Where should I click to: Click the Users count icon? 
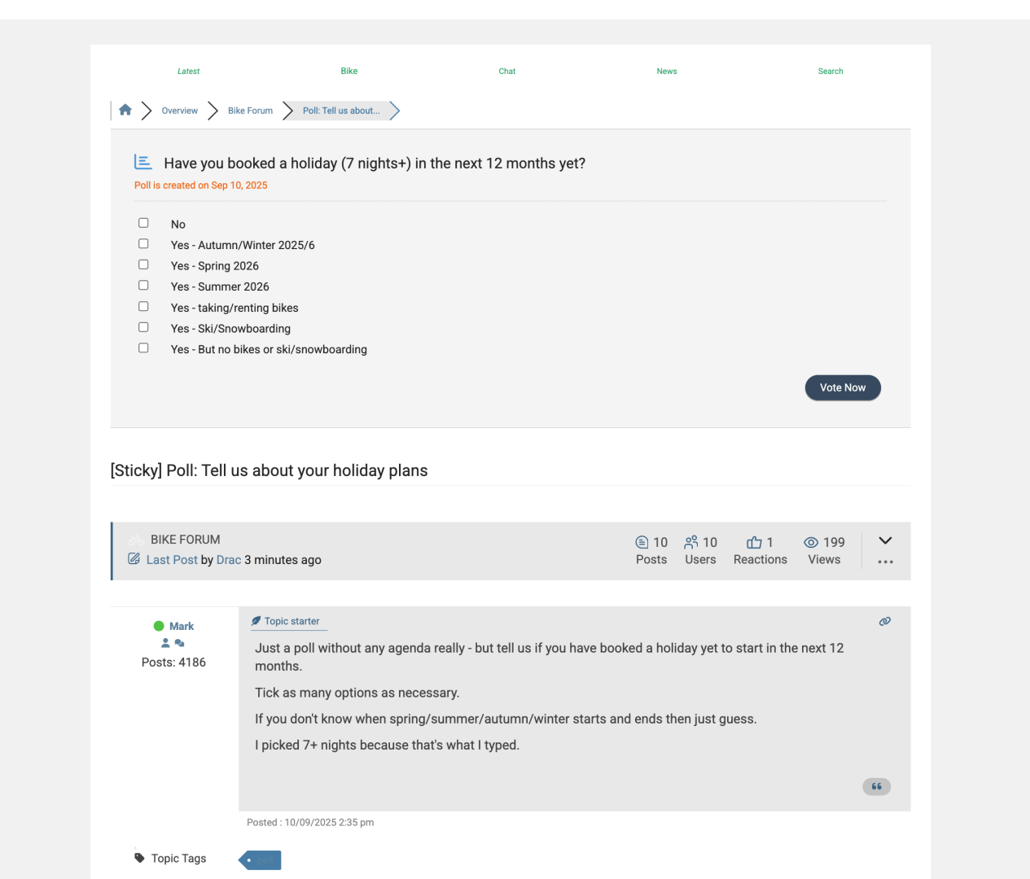pyautogui.click(x=691, y=542)
